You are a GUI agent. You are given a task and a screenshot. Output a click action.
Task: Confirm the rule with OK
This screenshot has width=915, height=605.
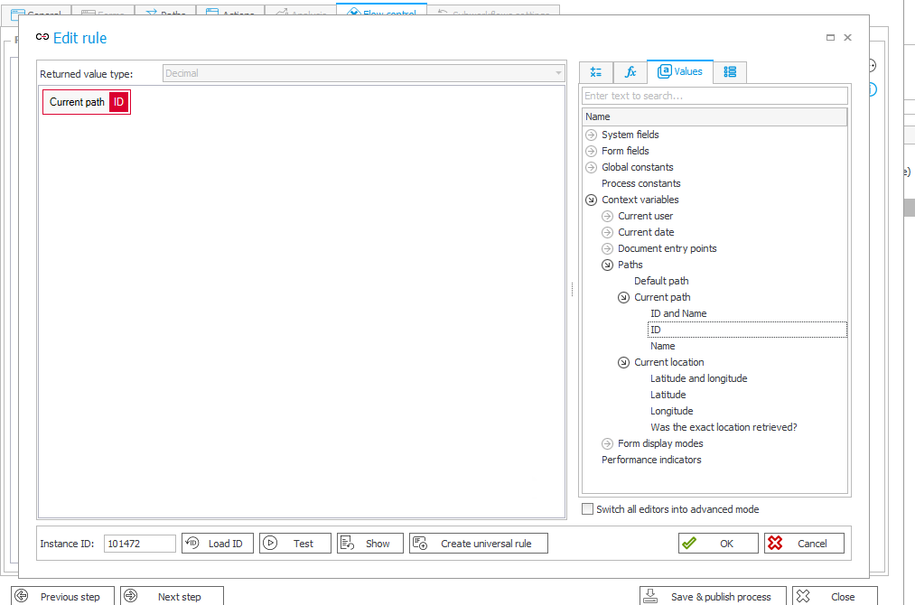point(718,544)
